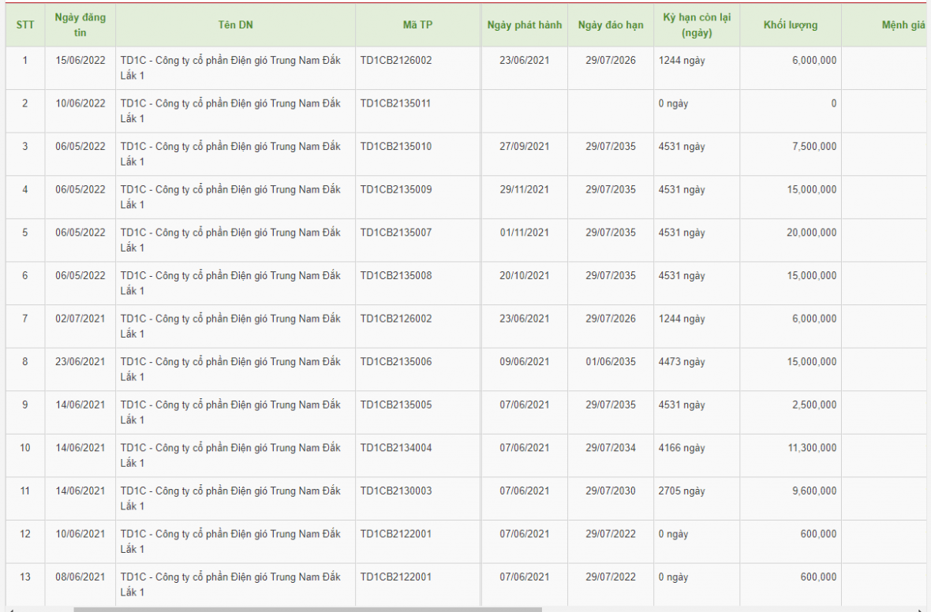Screen dimensions: 931x612
Task: Click the STT column header
Action: point(25,24)
